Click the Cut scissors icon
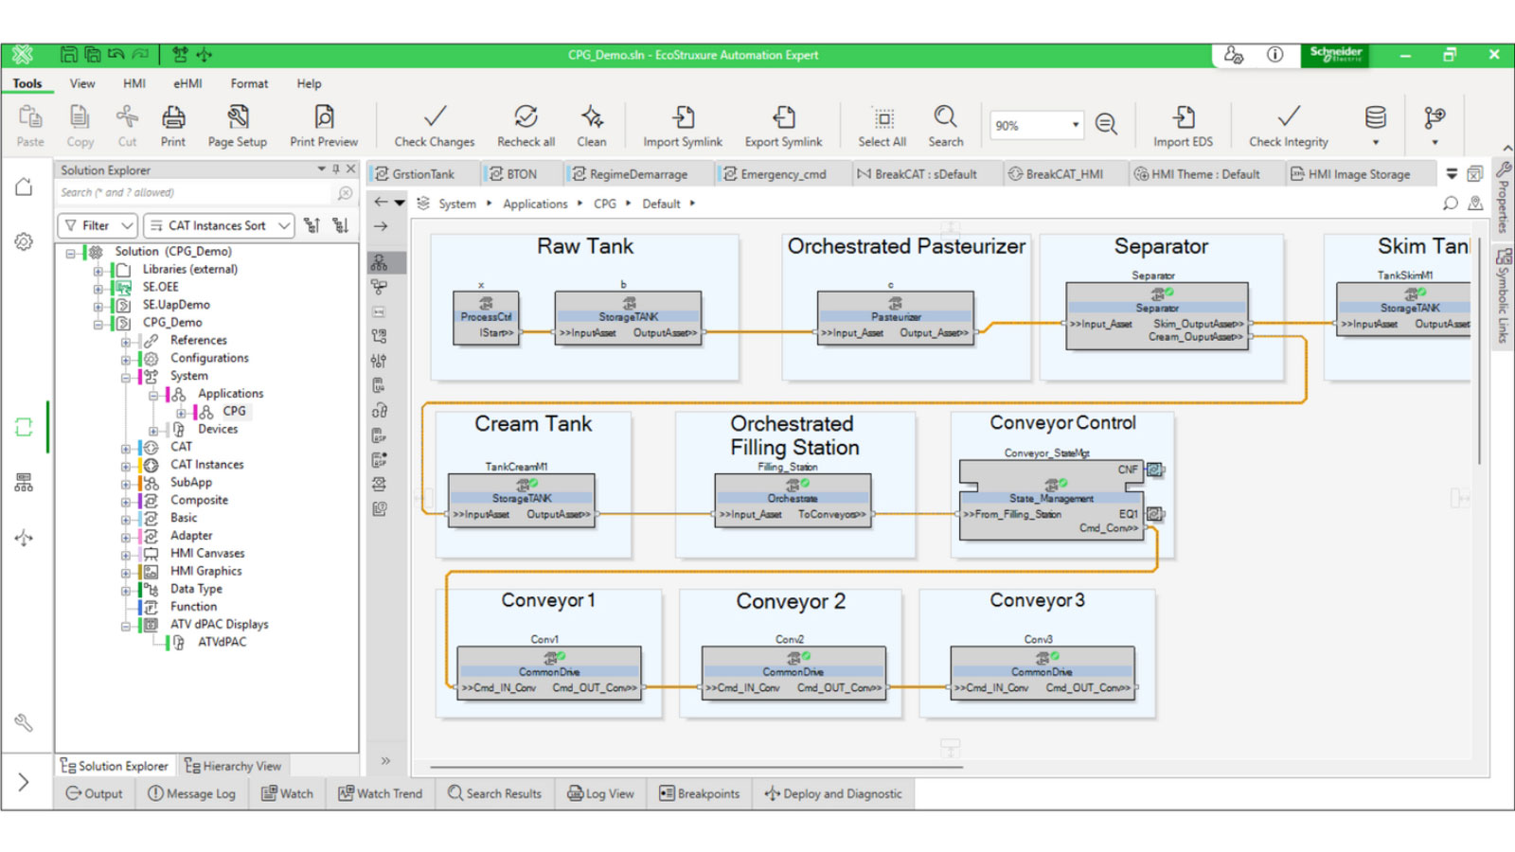 (127, 117)
